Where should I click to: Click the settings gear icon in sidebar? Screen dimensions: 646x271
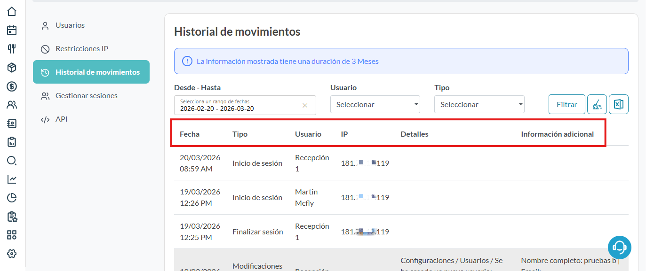click(12, 254)
